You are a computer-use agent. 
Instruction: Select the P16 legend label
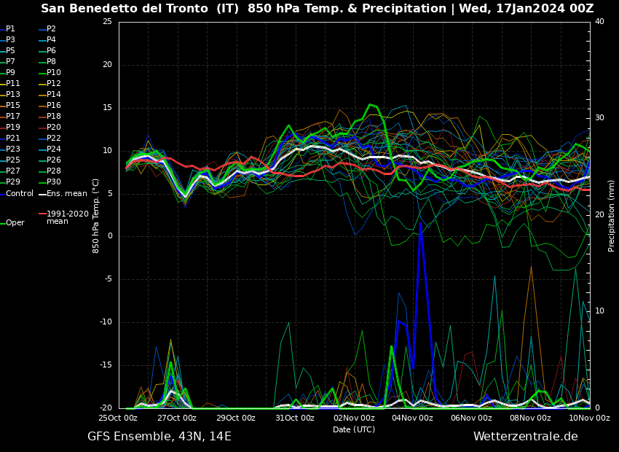tap(54, 106)
